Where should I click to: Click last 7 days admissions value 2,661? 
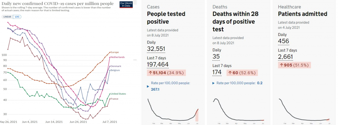tap(286, 57)
